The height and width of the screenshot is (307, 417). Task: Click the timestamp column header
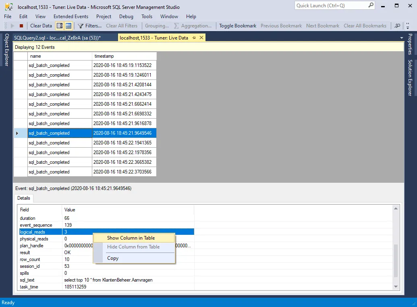tap(124, 56)
